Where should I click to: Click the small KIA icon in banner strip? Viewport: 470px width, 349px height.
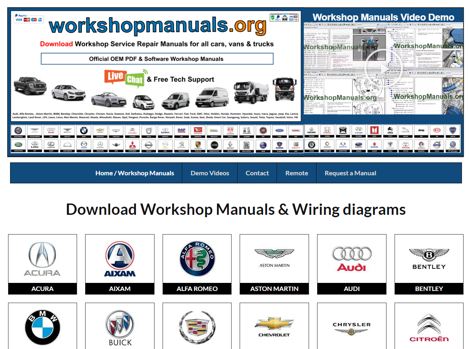(437, 131)
